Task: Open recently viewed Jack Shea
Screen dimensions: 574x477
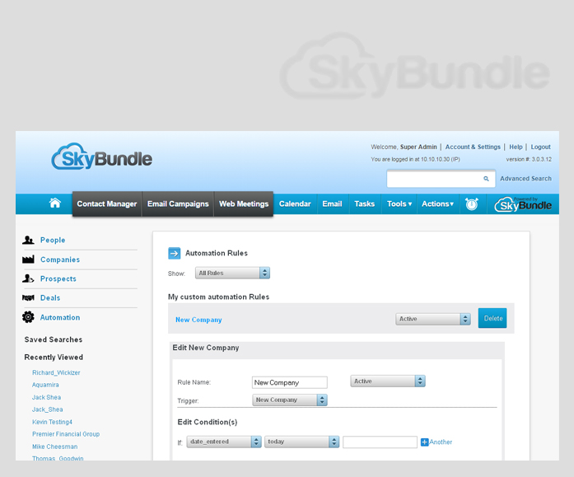Action: (46, 397)
